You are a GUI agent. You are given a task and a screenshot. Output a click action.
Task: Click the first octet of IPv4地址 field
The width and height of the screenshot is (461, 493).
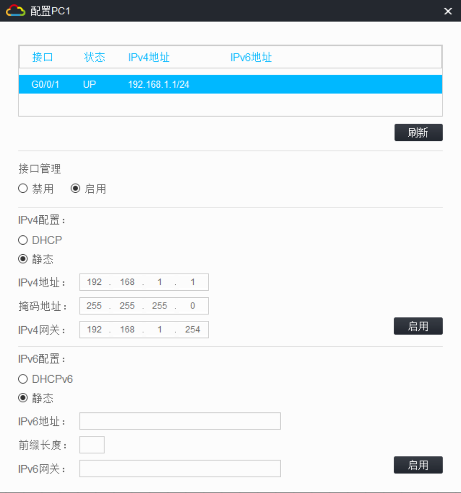[95, 282]
